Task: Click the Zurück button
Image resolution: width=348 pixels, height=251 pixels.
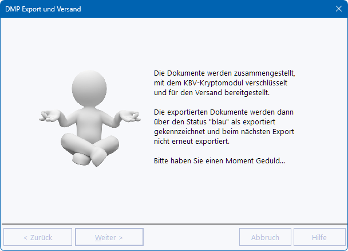Action: point(38,237)
